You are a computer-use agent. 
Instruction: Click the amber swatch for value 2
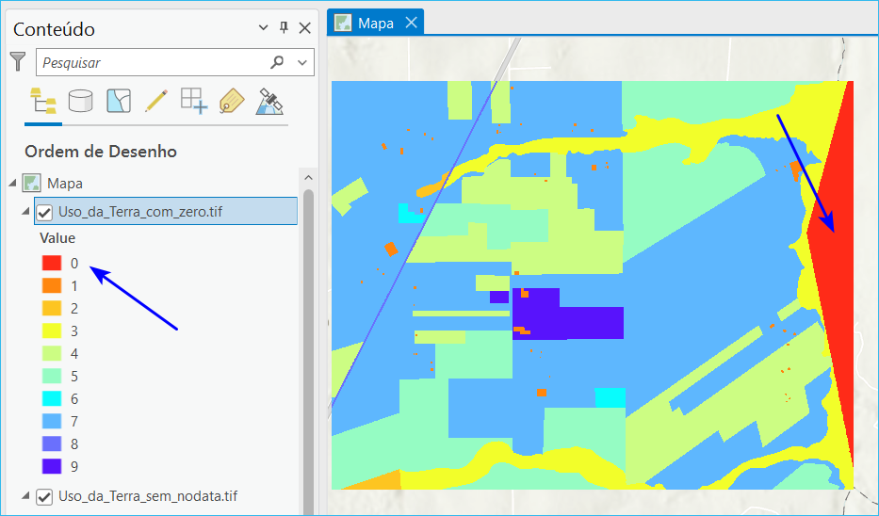click(x=52, y=308)
